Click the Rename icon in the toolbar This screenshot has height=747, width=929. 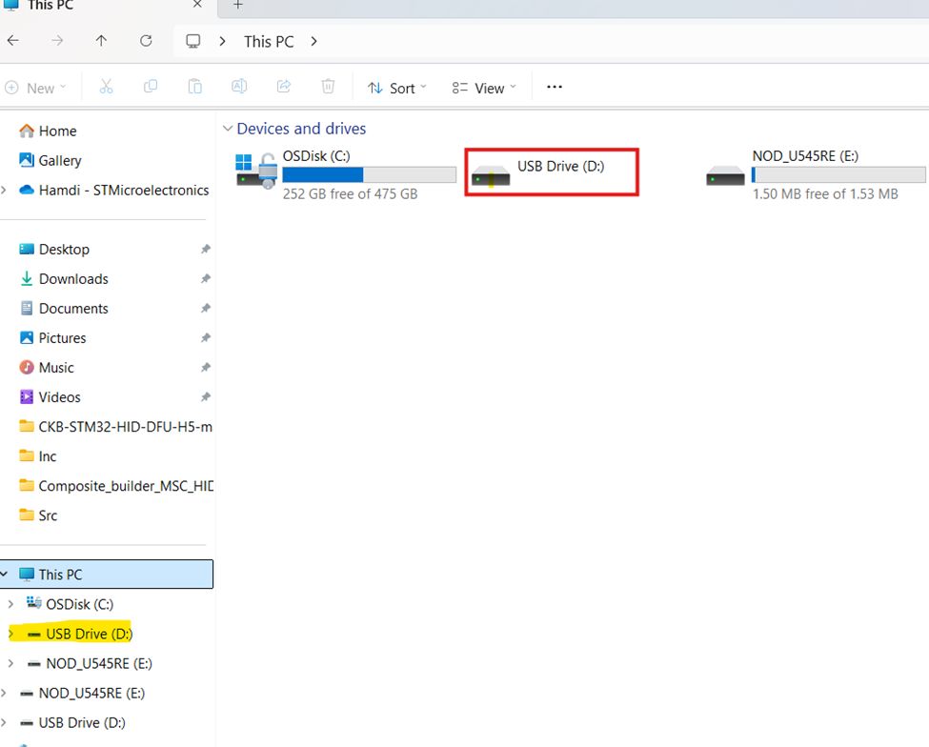[239, 87]
